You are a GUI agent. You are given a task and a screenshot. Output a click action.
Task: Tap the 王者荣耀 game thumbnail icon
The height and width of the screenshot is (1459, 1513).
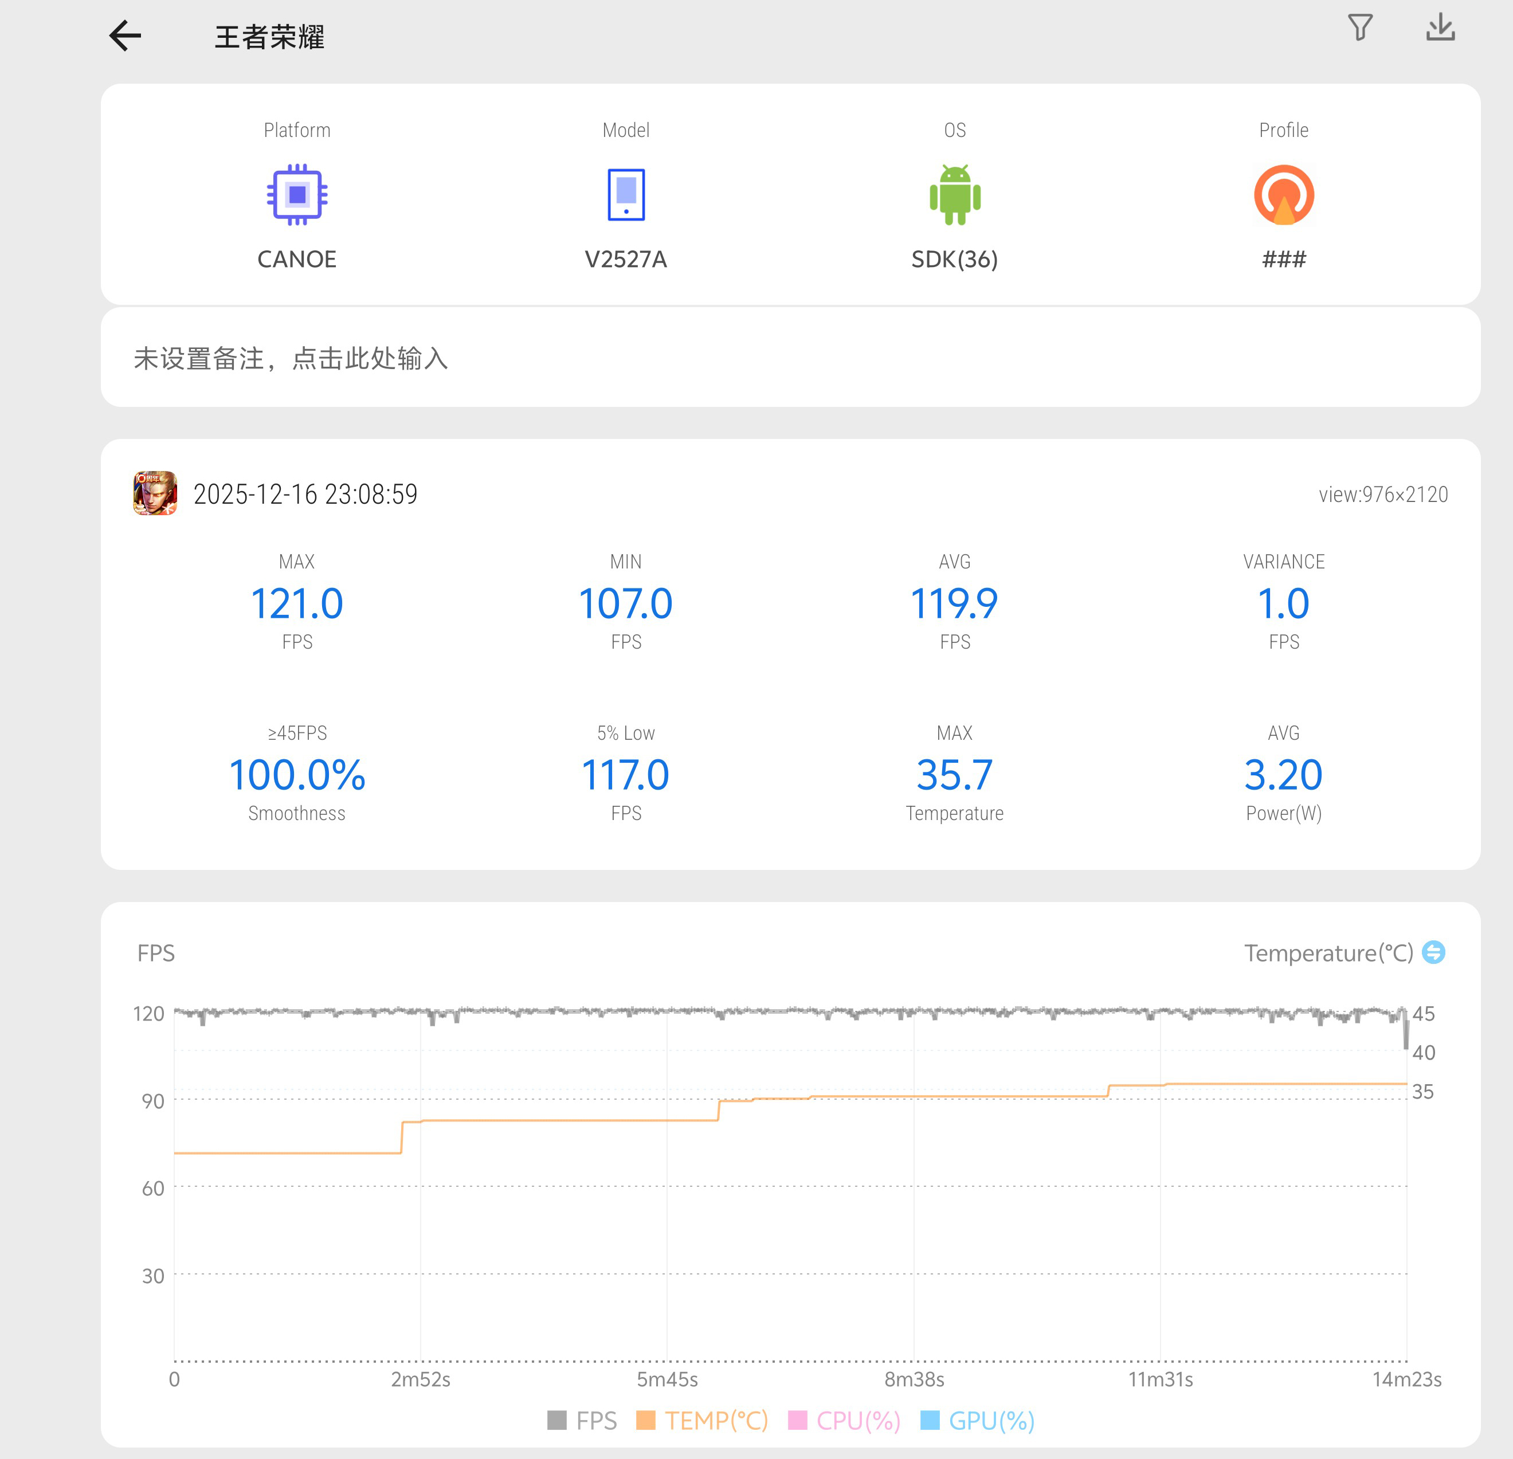coord(155,493)
